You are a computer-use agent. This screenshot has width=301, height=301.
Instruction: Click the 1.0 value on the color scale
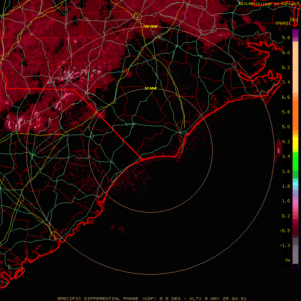(x=286, y=201)
